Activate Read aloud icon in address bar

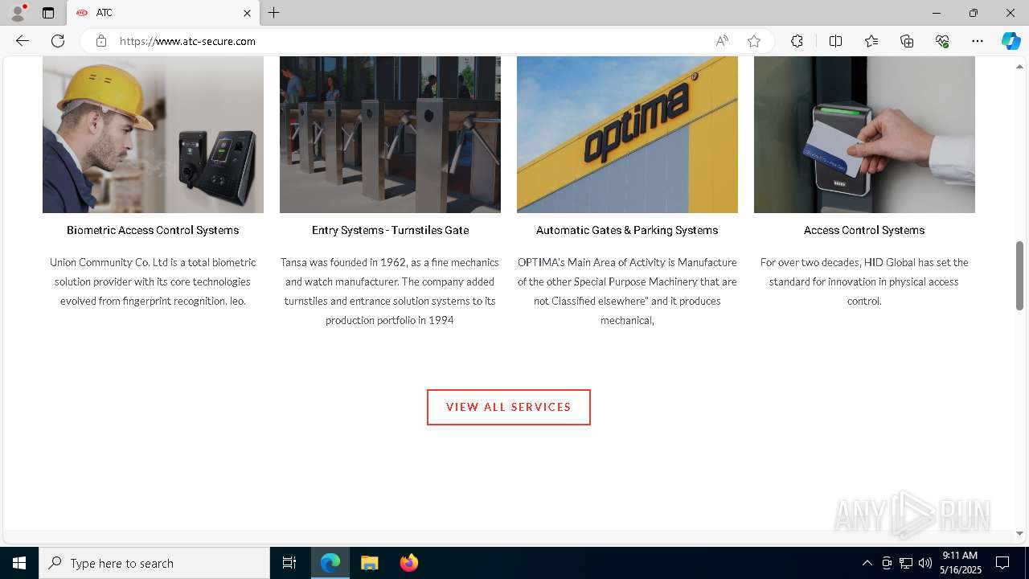[722, 41]
